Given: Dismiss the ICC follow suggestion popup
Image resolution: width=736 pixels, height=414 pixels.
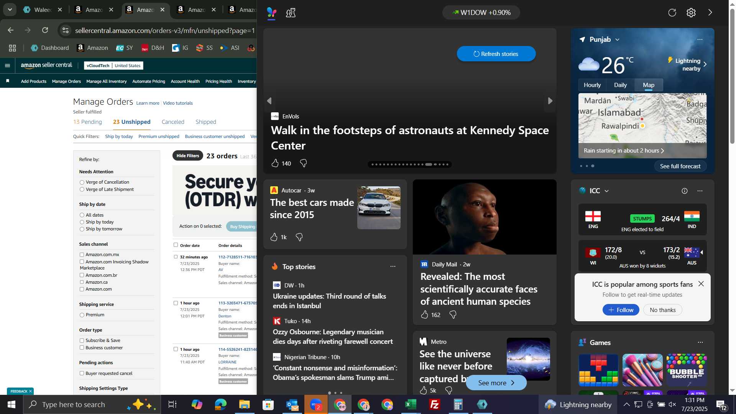Looking at the screenshot, I should [701, 284].
